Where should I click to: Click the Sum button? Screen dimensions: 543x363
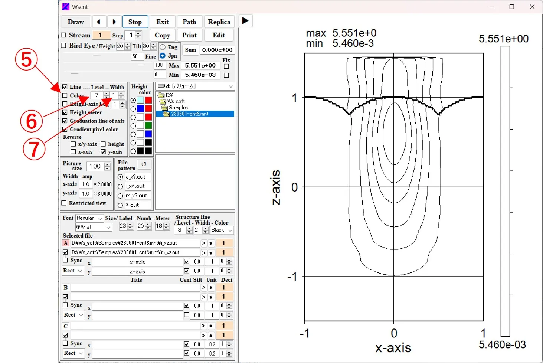(x=190, y=50)
